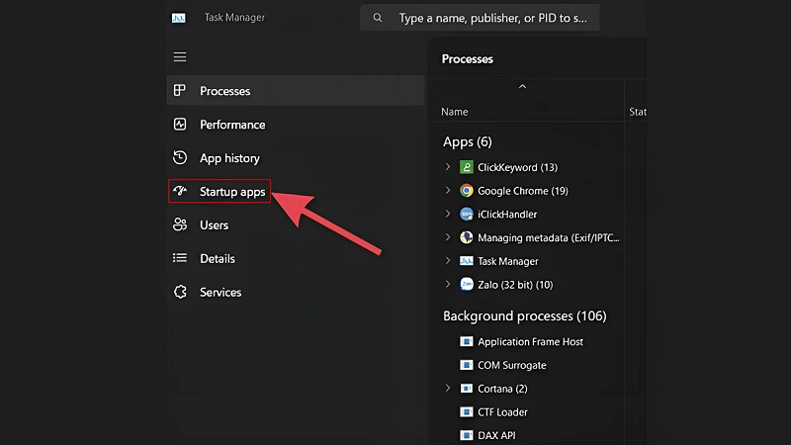Go to the Users page
The height and width of the screenshot is (445, 791).
pyautogui.click(x=214, y=225)
